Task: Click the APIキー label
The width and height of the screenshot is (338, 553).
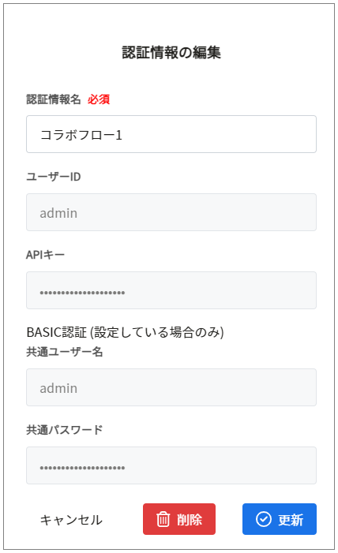Action: [45, 255]
